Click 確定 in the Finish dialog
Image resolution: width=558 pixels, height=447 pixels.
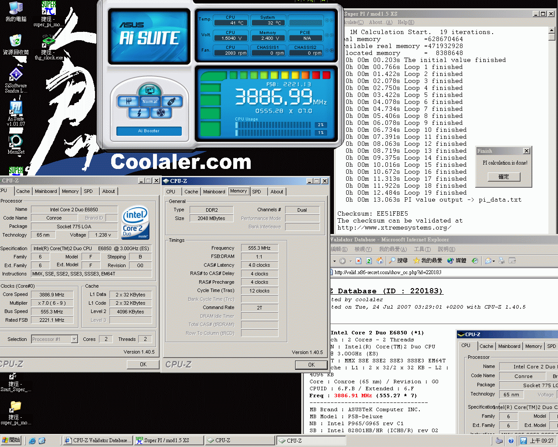tap(504, 177)
